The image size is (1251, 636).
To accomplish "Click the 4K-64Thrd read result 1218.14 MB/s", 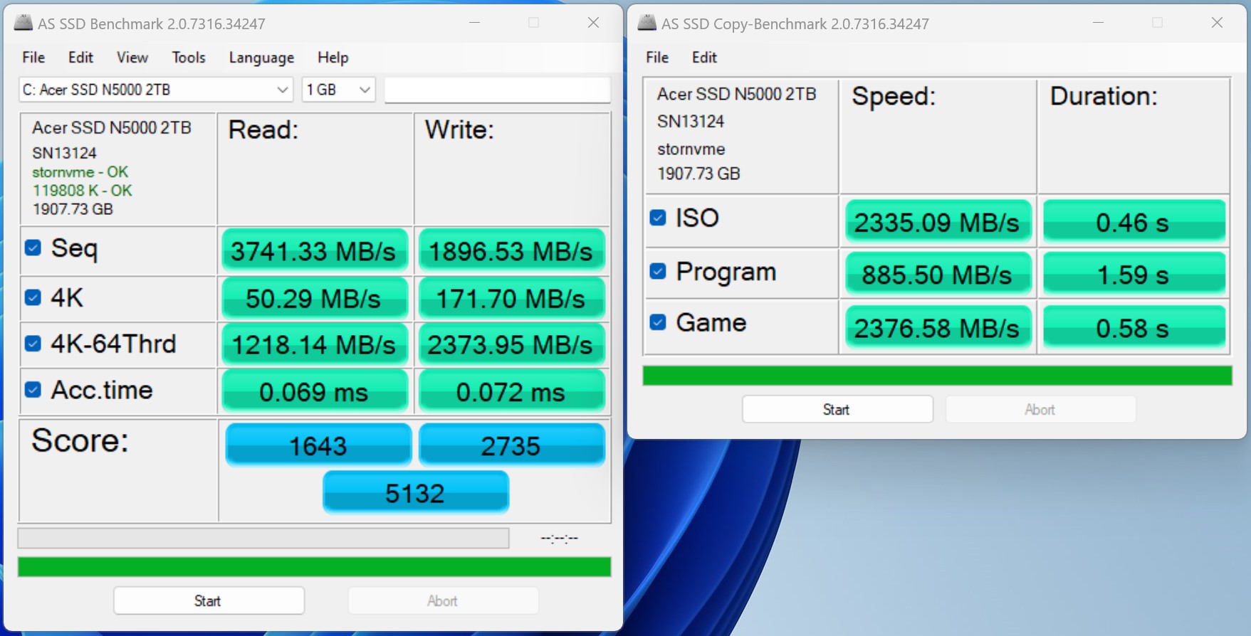I will [x=314, y=345].
